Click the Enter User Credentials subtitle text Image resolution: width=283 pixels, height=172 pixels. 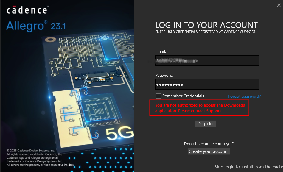205,32
